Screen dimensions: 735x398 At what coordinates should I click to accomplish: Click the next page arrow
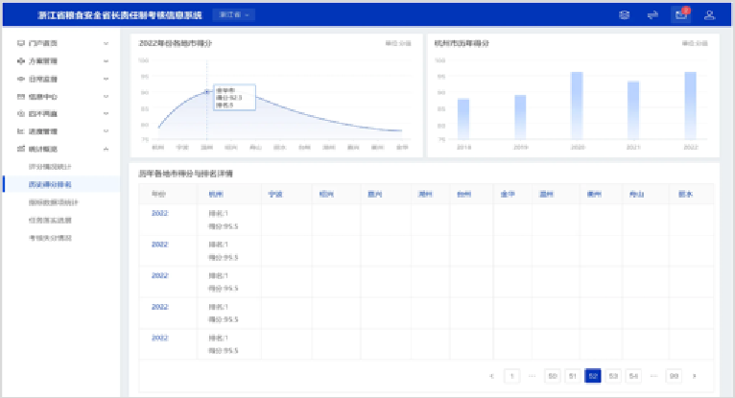695,375
